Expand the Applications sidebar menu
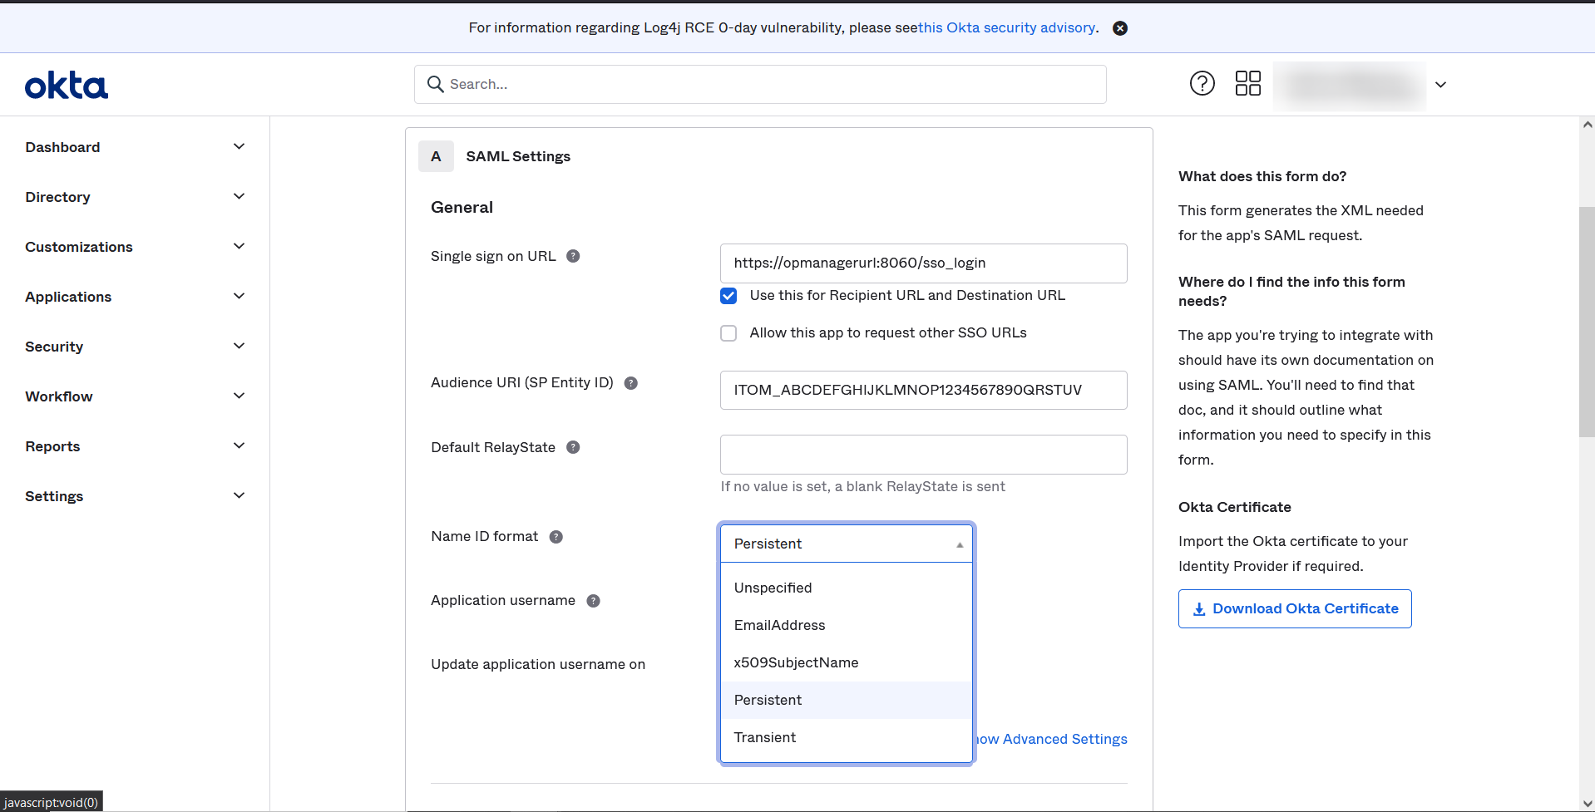The width and height of the screenshot is (1595, 812). pos(133,297)
